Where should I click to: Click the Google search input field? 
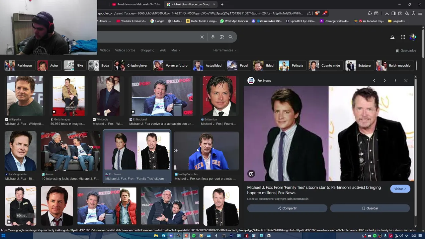tap(148, 37)
